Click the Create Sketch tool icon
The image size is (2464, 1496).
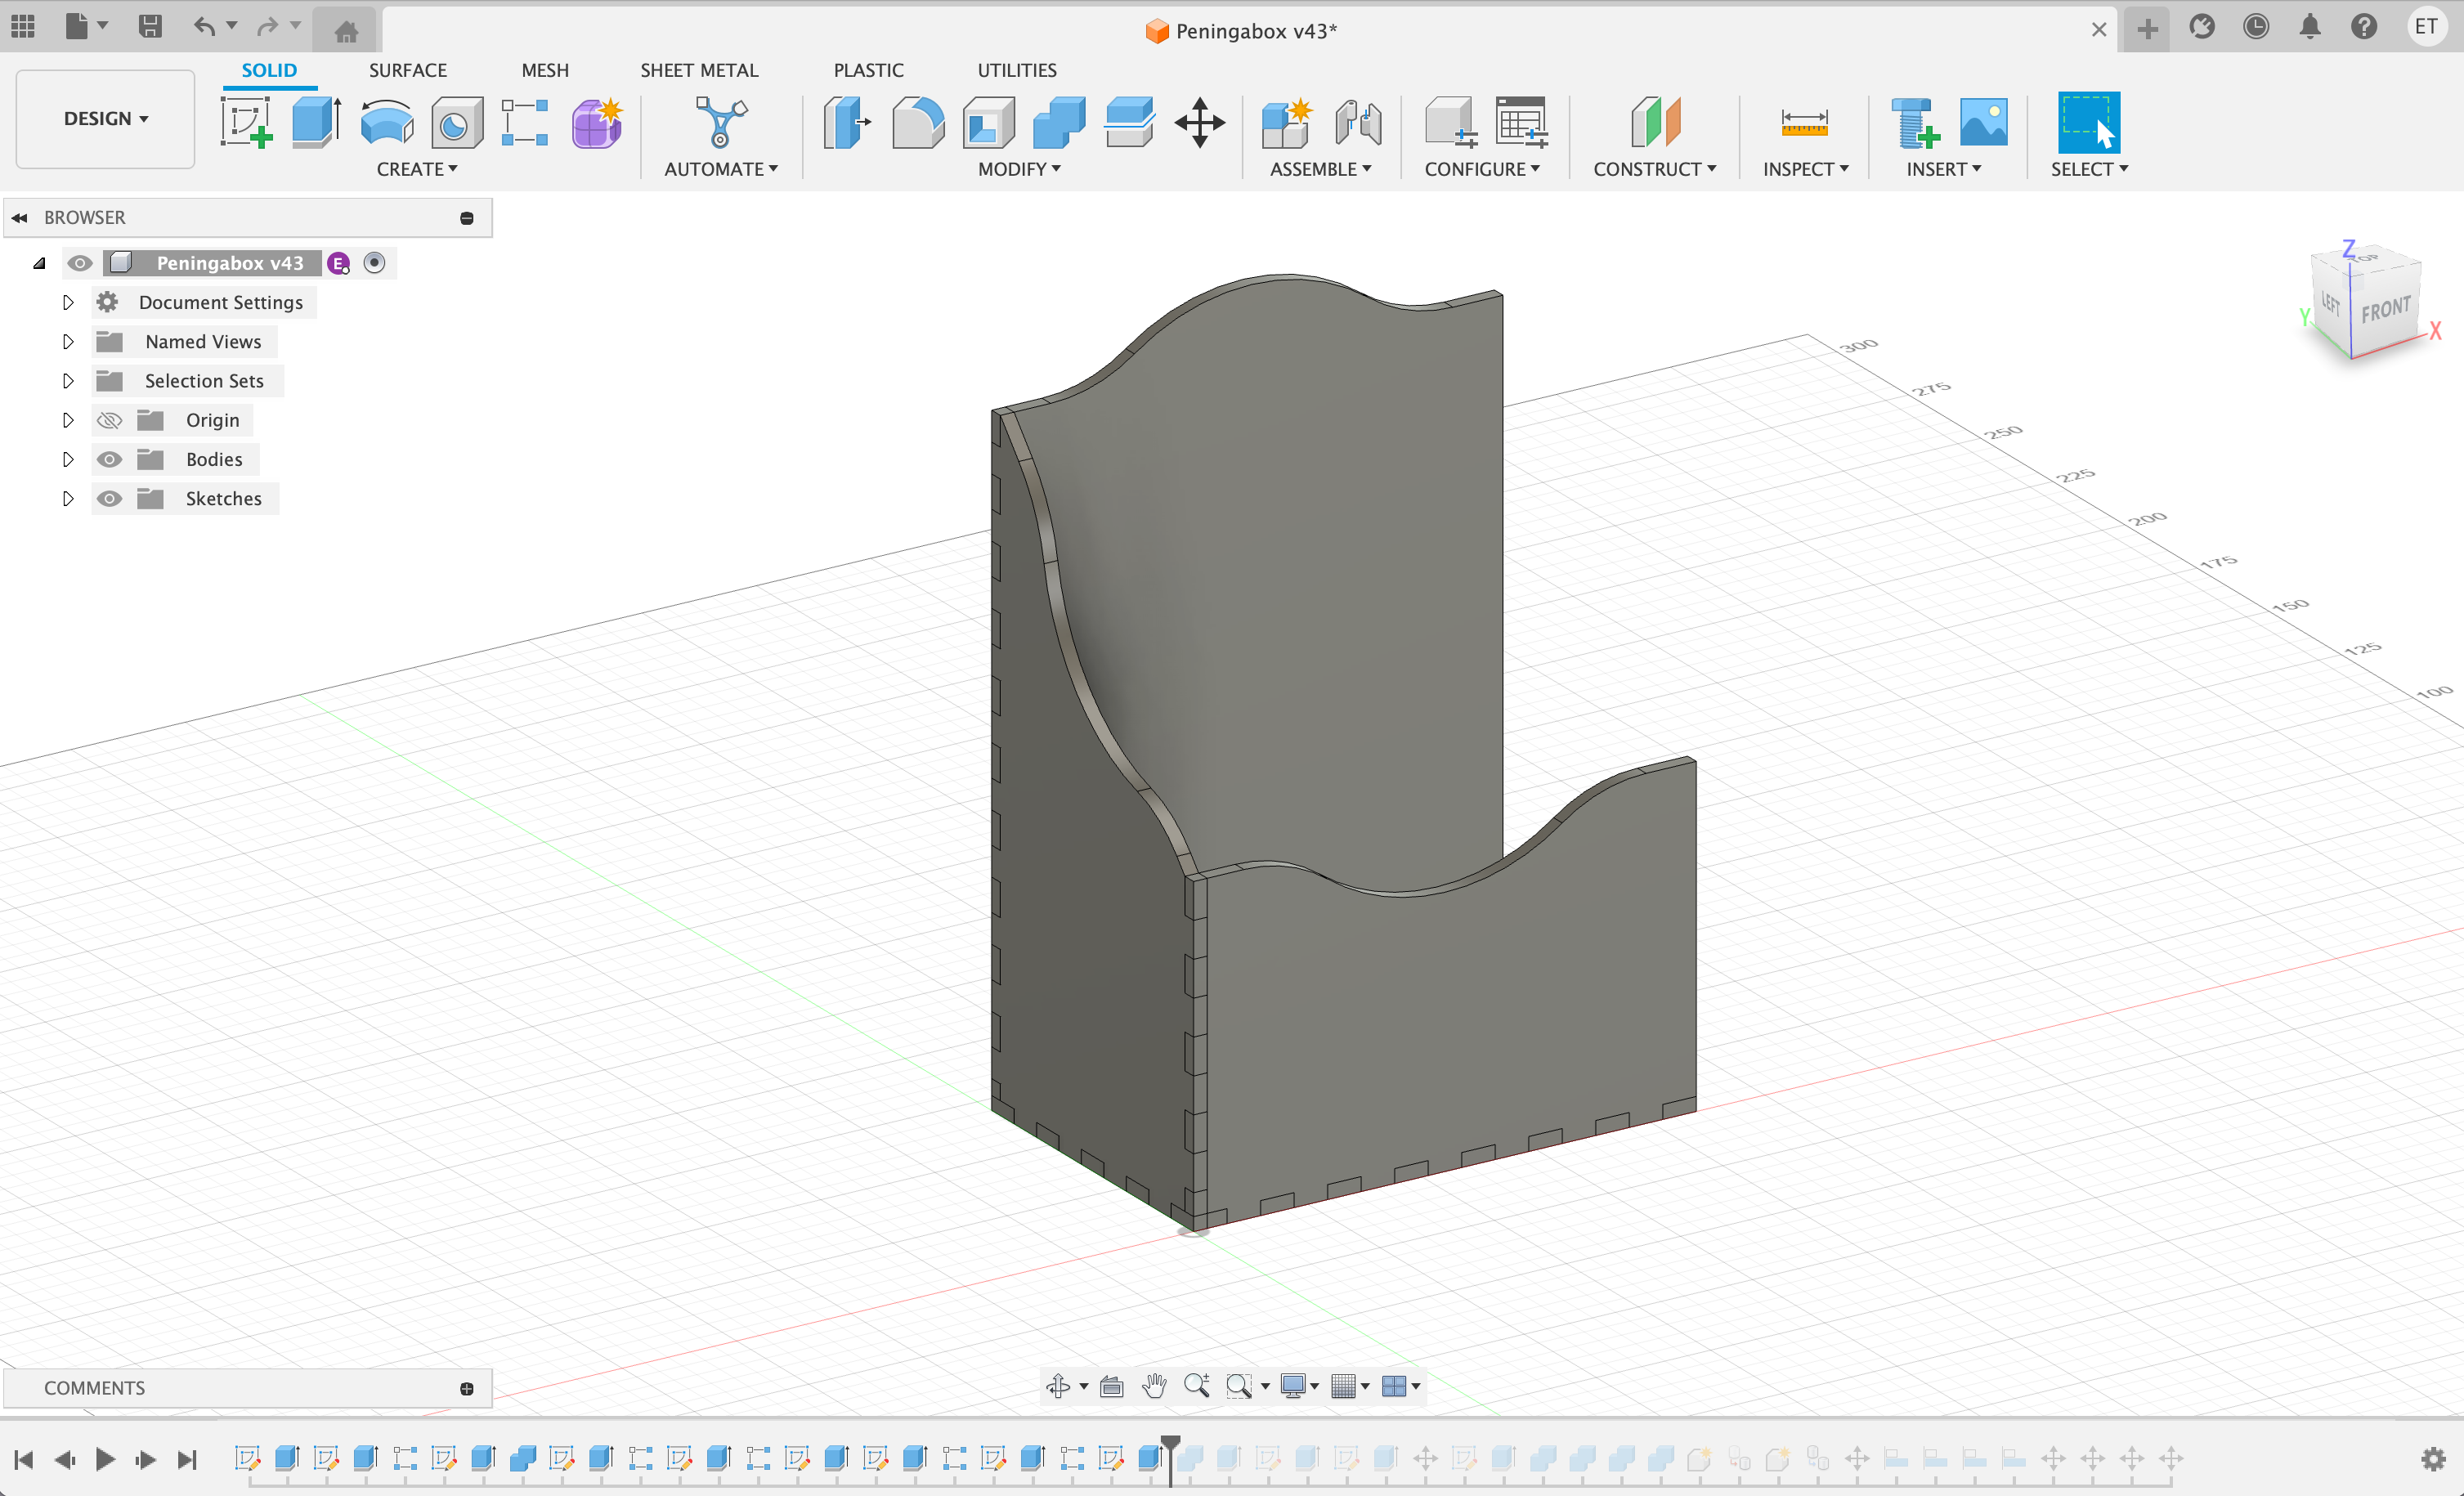click(x=246, y=123)
